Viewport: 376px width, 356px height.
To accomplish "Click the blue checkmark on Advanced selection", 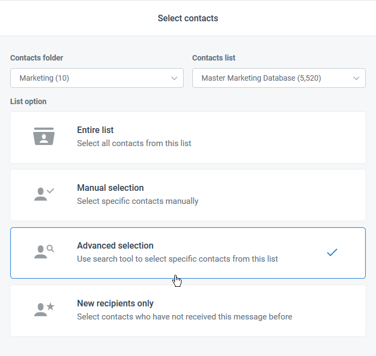I will click(332, 252).
